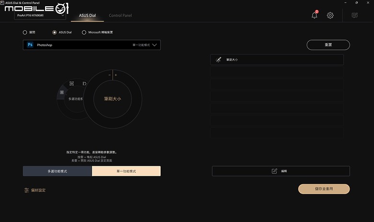
Task: Open the settings gear icon
Action: (x=330, y=15)
